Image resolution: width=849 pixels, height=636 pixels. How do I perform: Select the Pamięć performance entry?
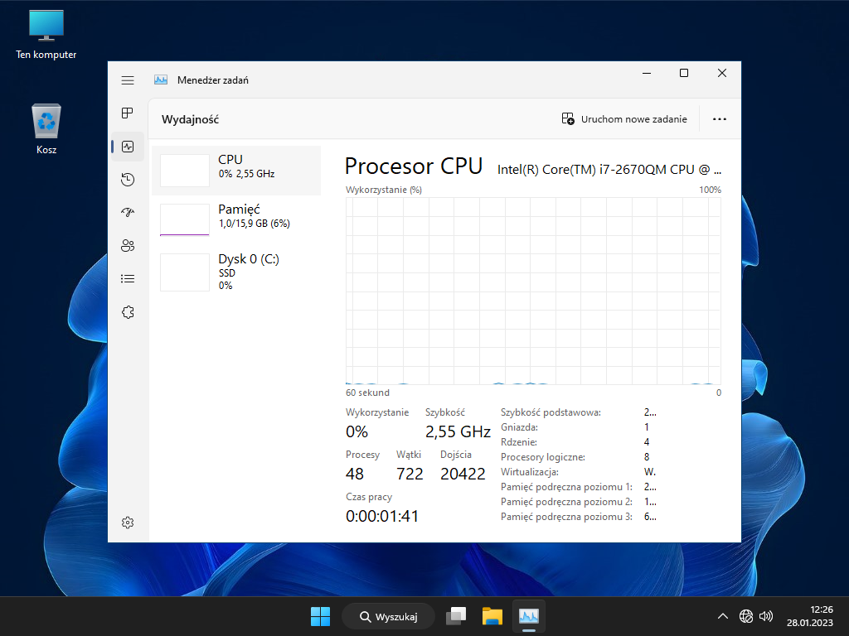236,220
